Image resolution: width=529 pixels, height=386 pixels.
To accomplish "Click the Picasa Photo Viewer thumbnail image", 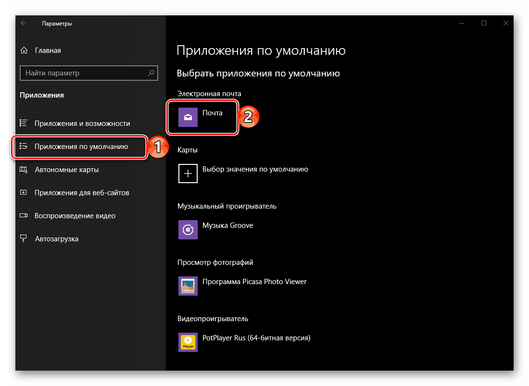I will tap(188, 286).
